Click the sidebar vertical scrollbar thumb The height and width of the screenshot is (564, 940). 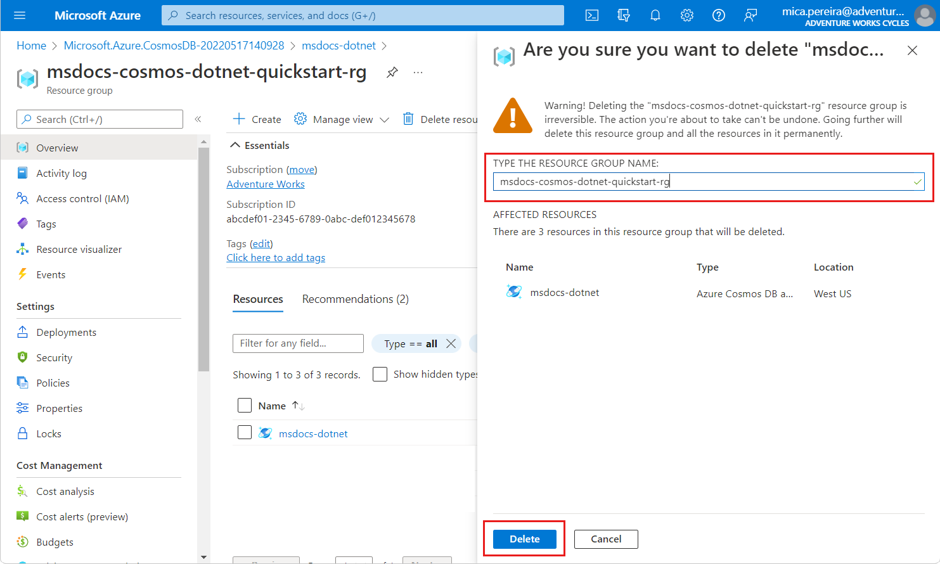click(203, 260)
